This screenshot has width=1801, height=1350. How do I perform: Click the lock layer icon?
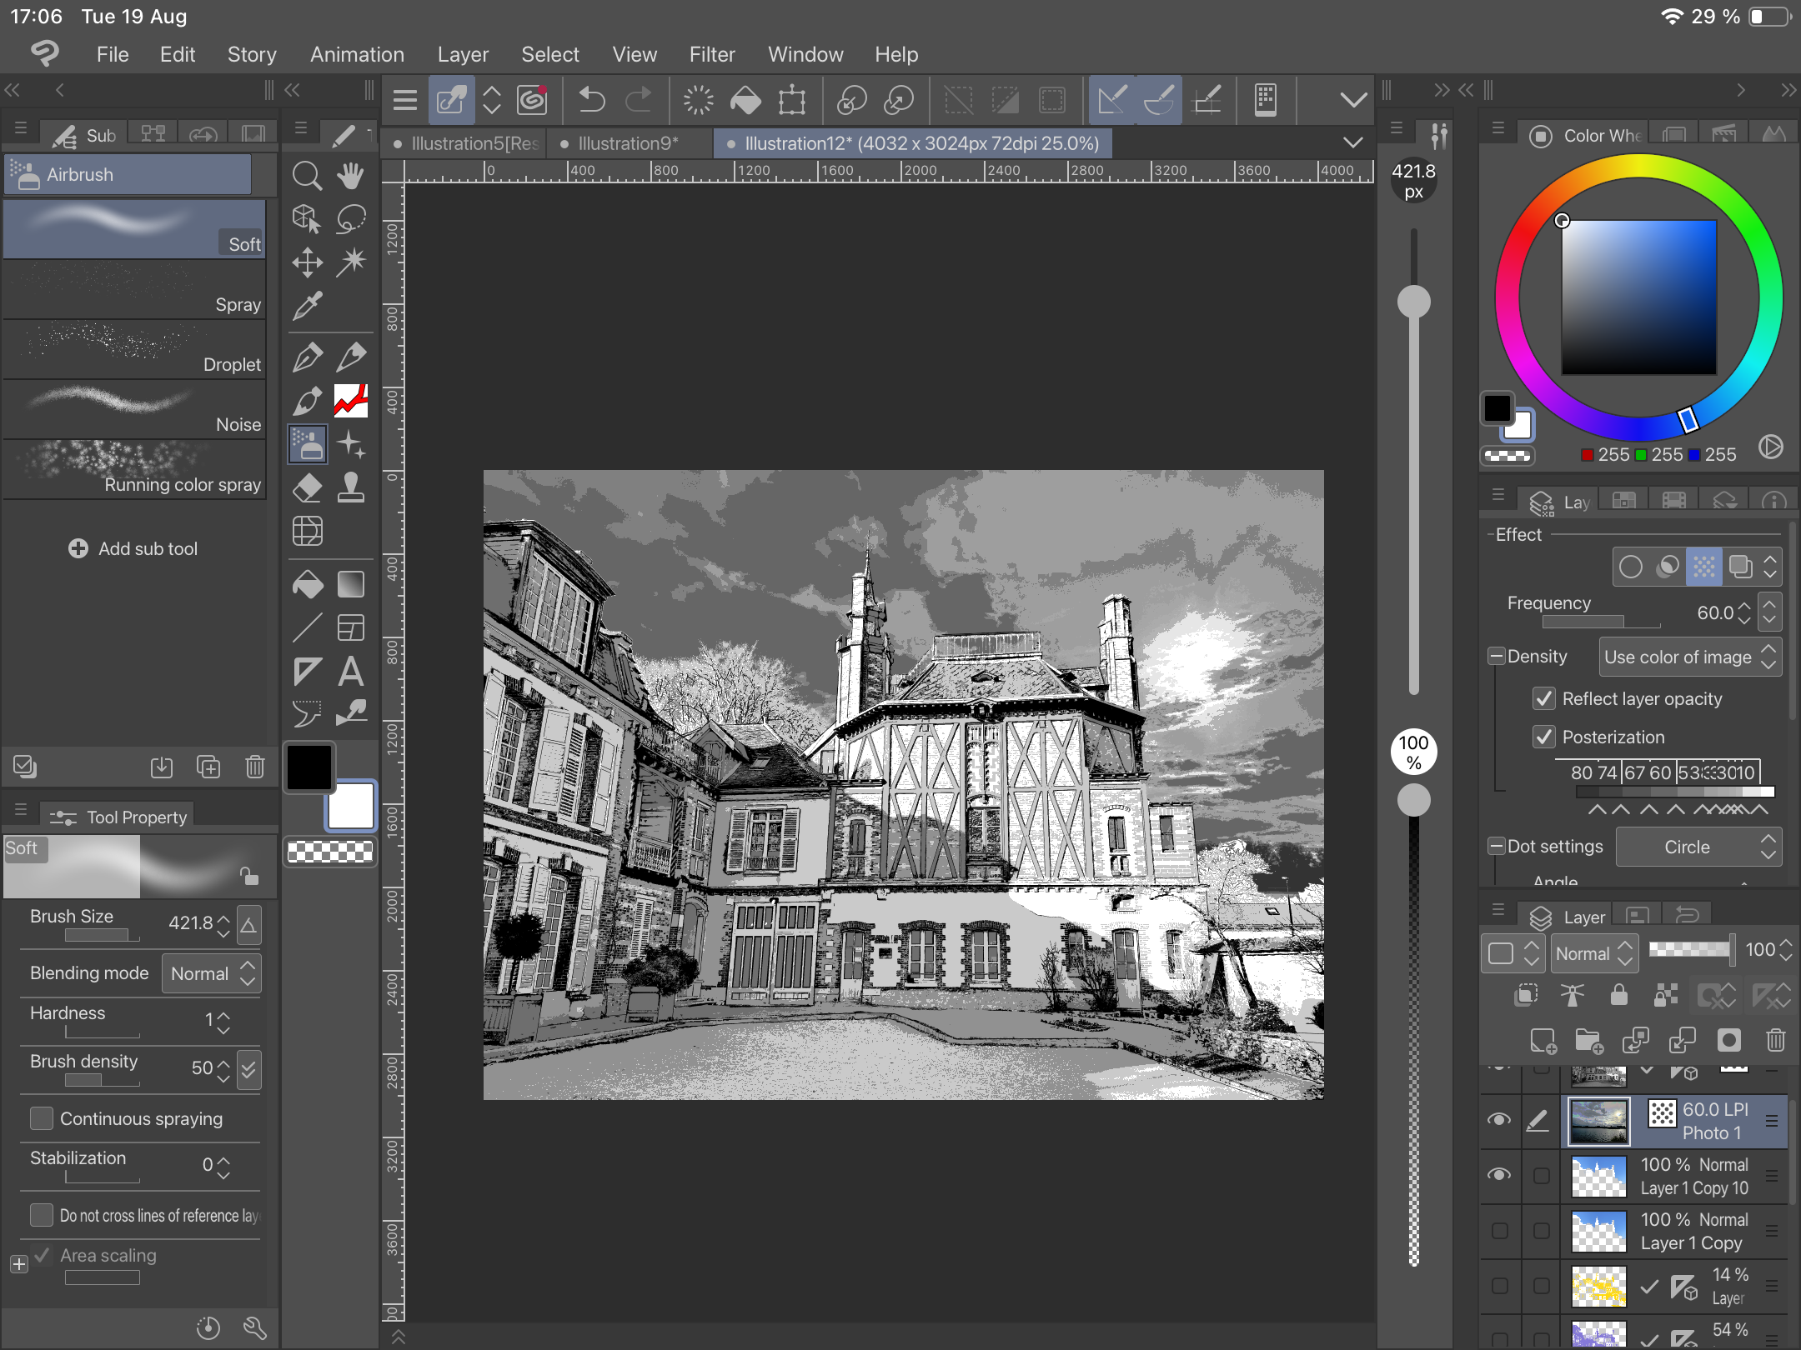(x=1618, y=995)
